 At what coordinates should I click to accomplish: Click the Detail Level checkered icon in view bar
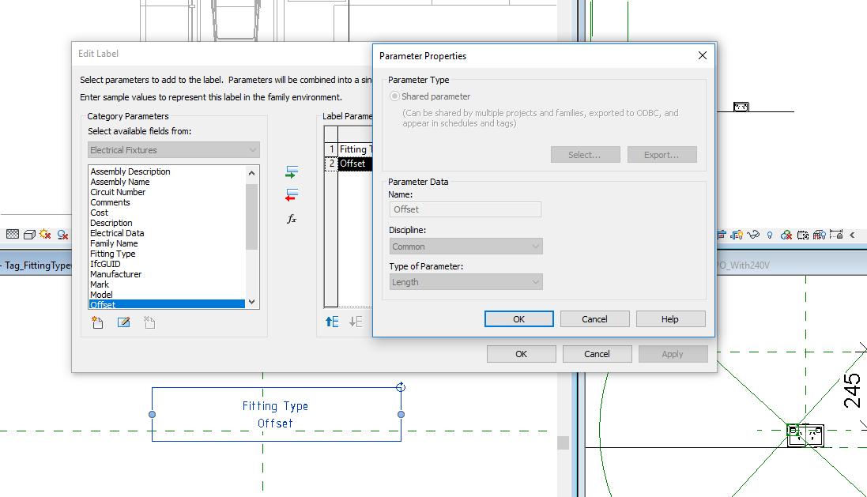point(13,235)
